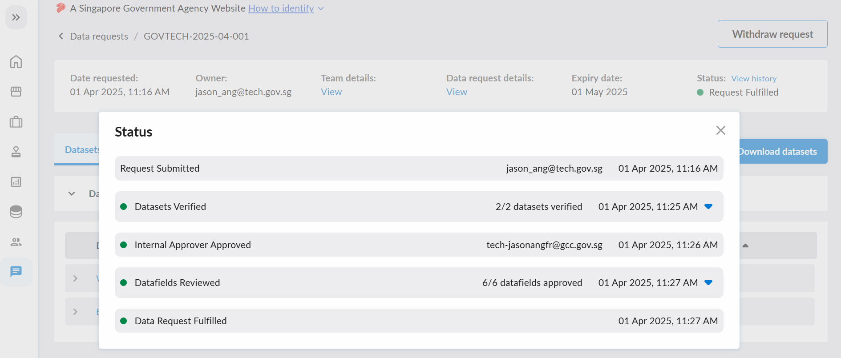Expand the How to identify chevron

321,8
